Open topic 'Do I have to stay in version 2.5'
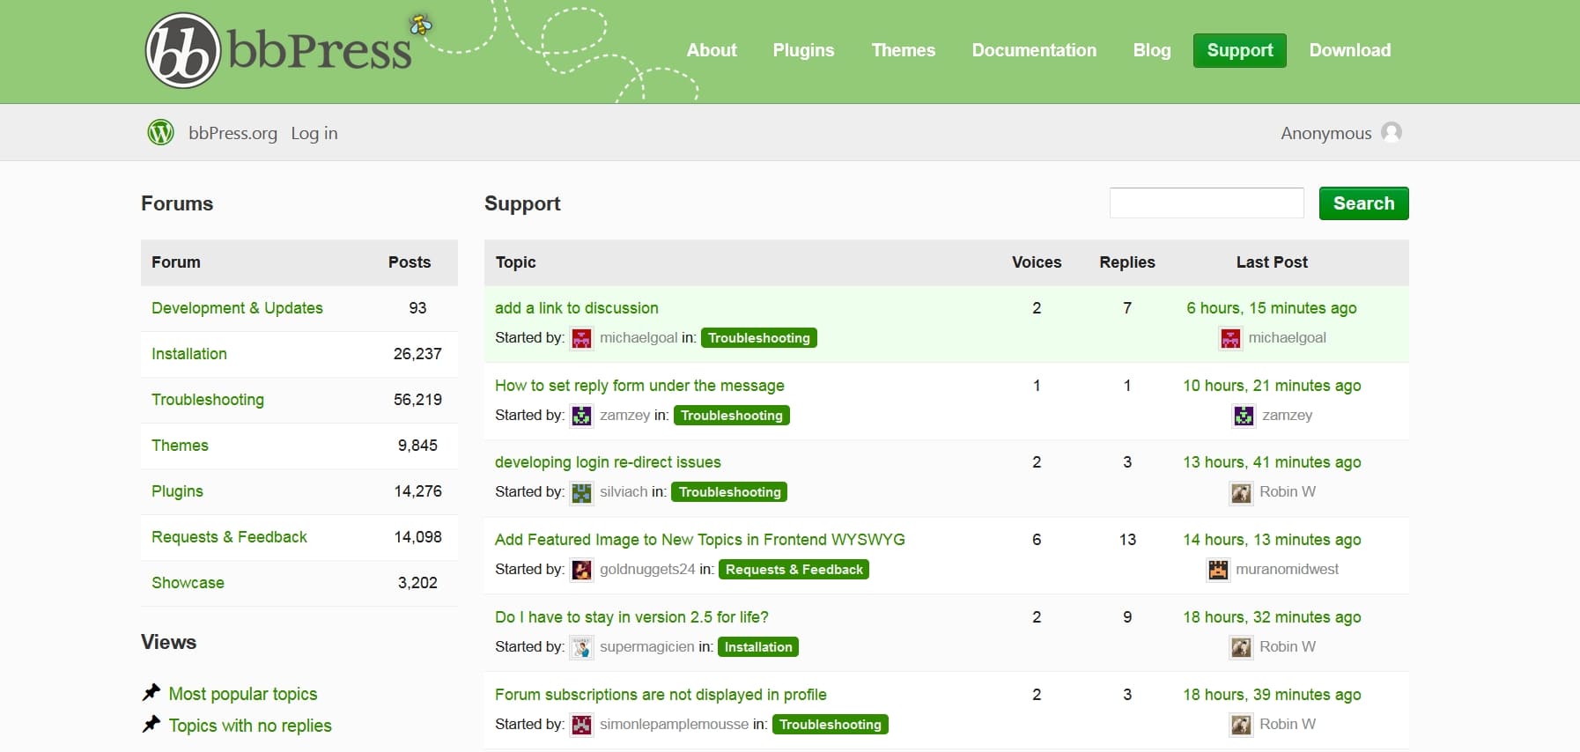Viewport: 1580px width, 752px height. coord(631,617)
